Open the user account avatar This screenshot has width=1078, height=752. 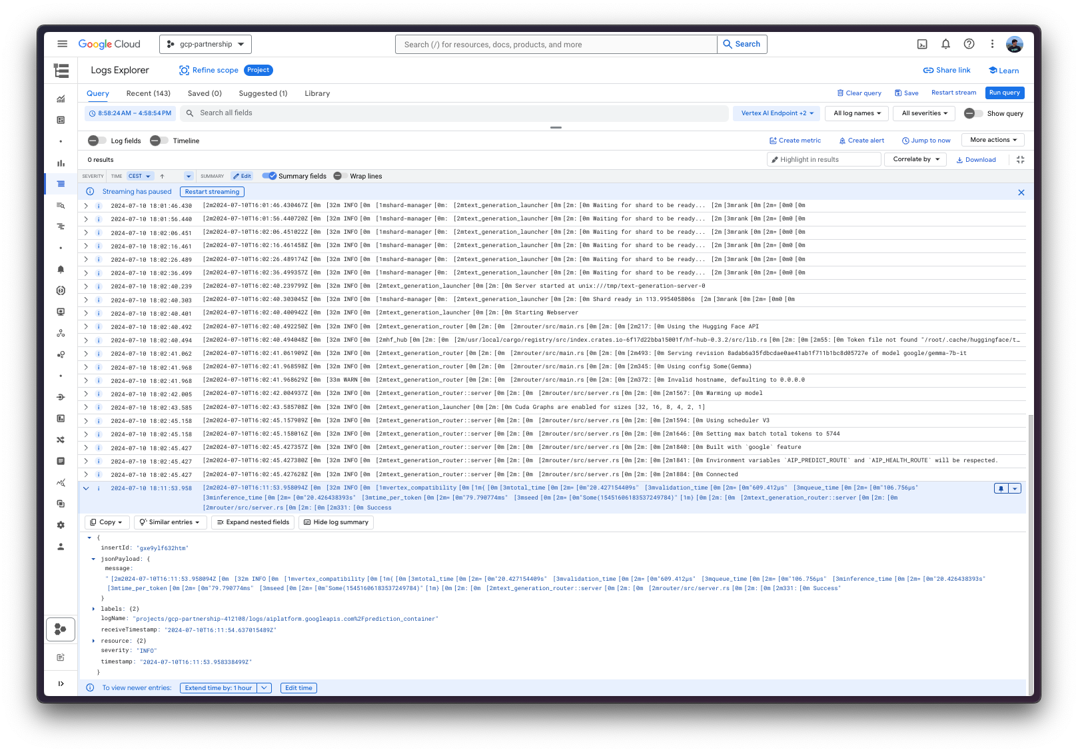pos(1014,44)
